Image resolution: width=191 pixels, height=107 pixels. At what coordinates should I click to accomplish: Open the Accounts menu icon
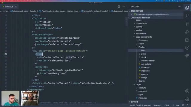187,91
